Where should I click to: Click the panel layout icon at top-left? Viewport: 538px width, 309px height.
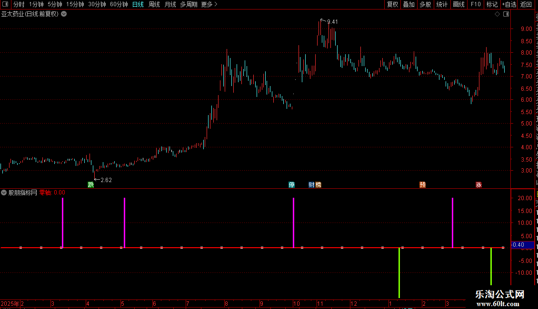pyautogui.click(x=5, y=4)
